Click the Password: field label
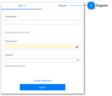Screen dimensions: 112x96 [x=10, y=41]
